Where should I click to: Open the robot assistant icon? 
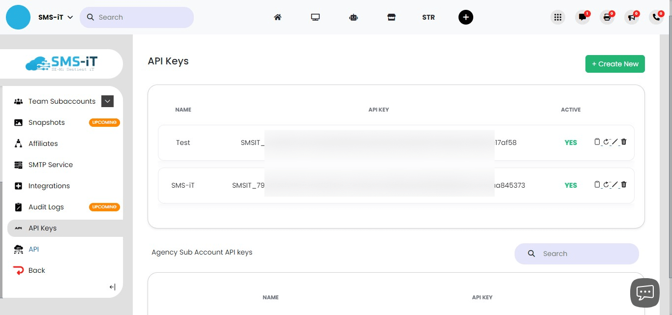[x=353, y=17]
